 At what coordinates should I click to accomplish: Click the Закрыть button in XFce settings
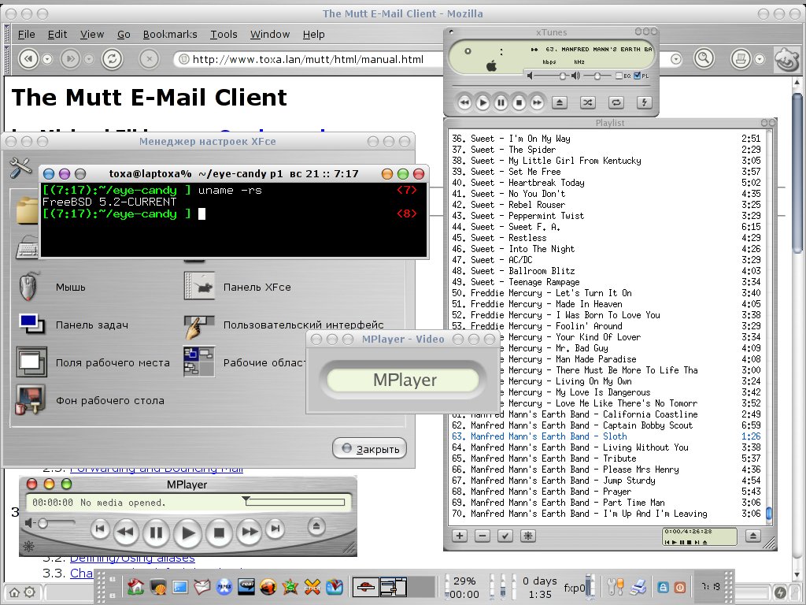point(369,449)
